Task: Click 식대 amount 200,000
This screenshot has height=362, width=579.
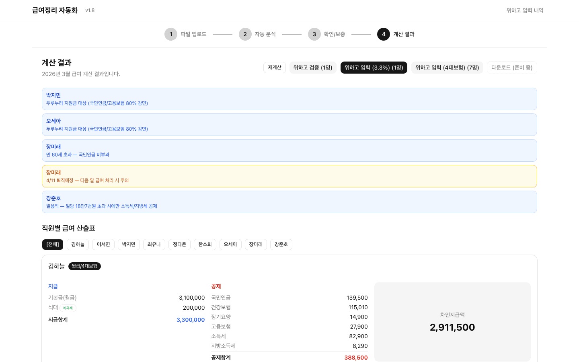Action: pyautogui.click(x=194, y=308)
